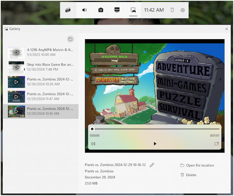This screenshot has height=196, width=234.
Task: Click the video seek bar track
Action: 156,129
